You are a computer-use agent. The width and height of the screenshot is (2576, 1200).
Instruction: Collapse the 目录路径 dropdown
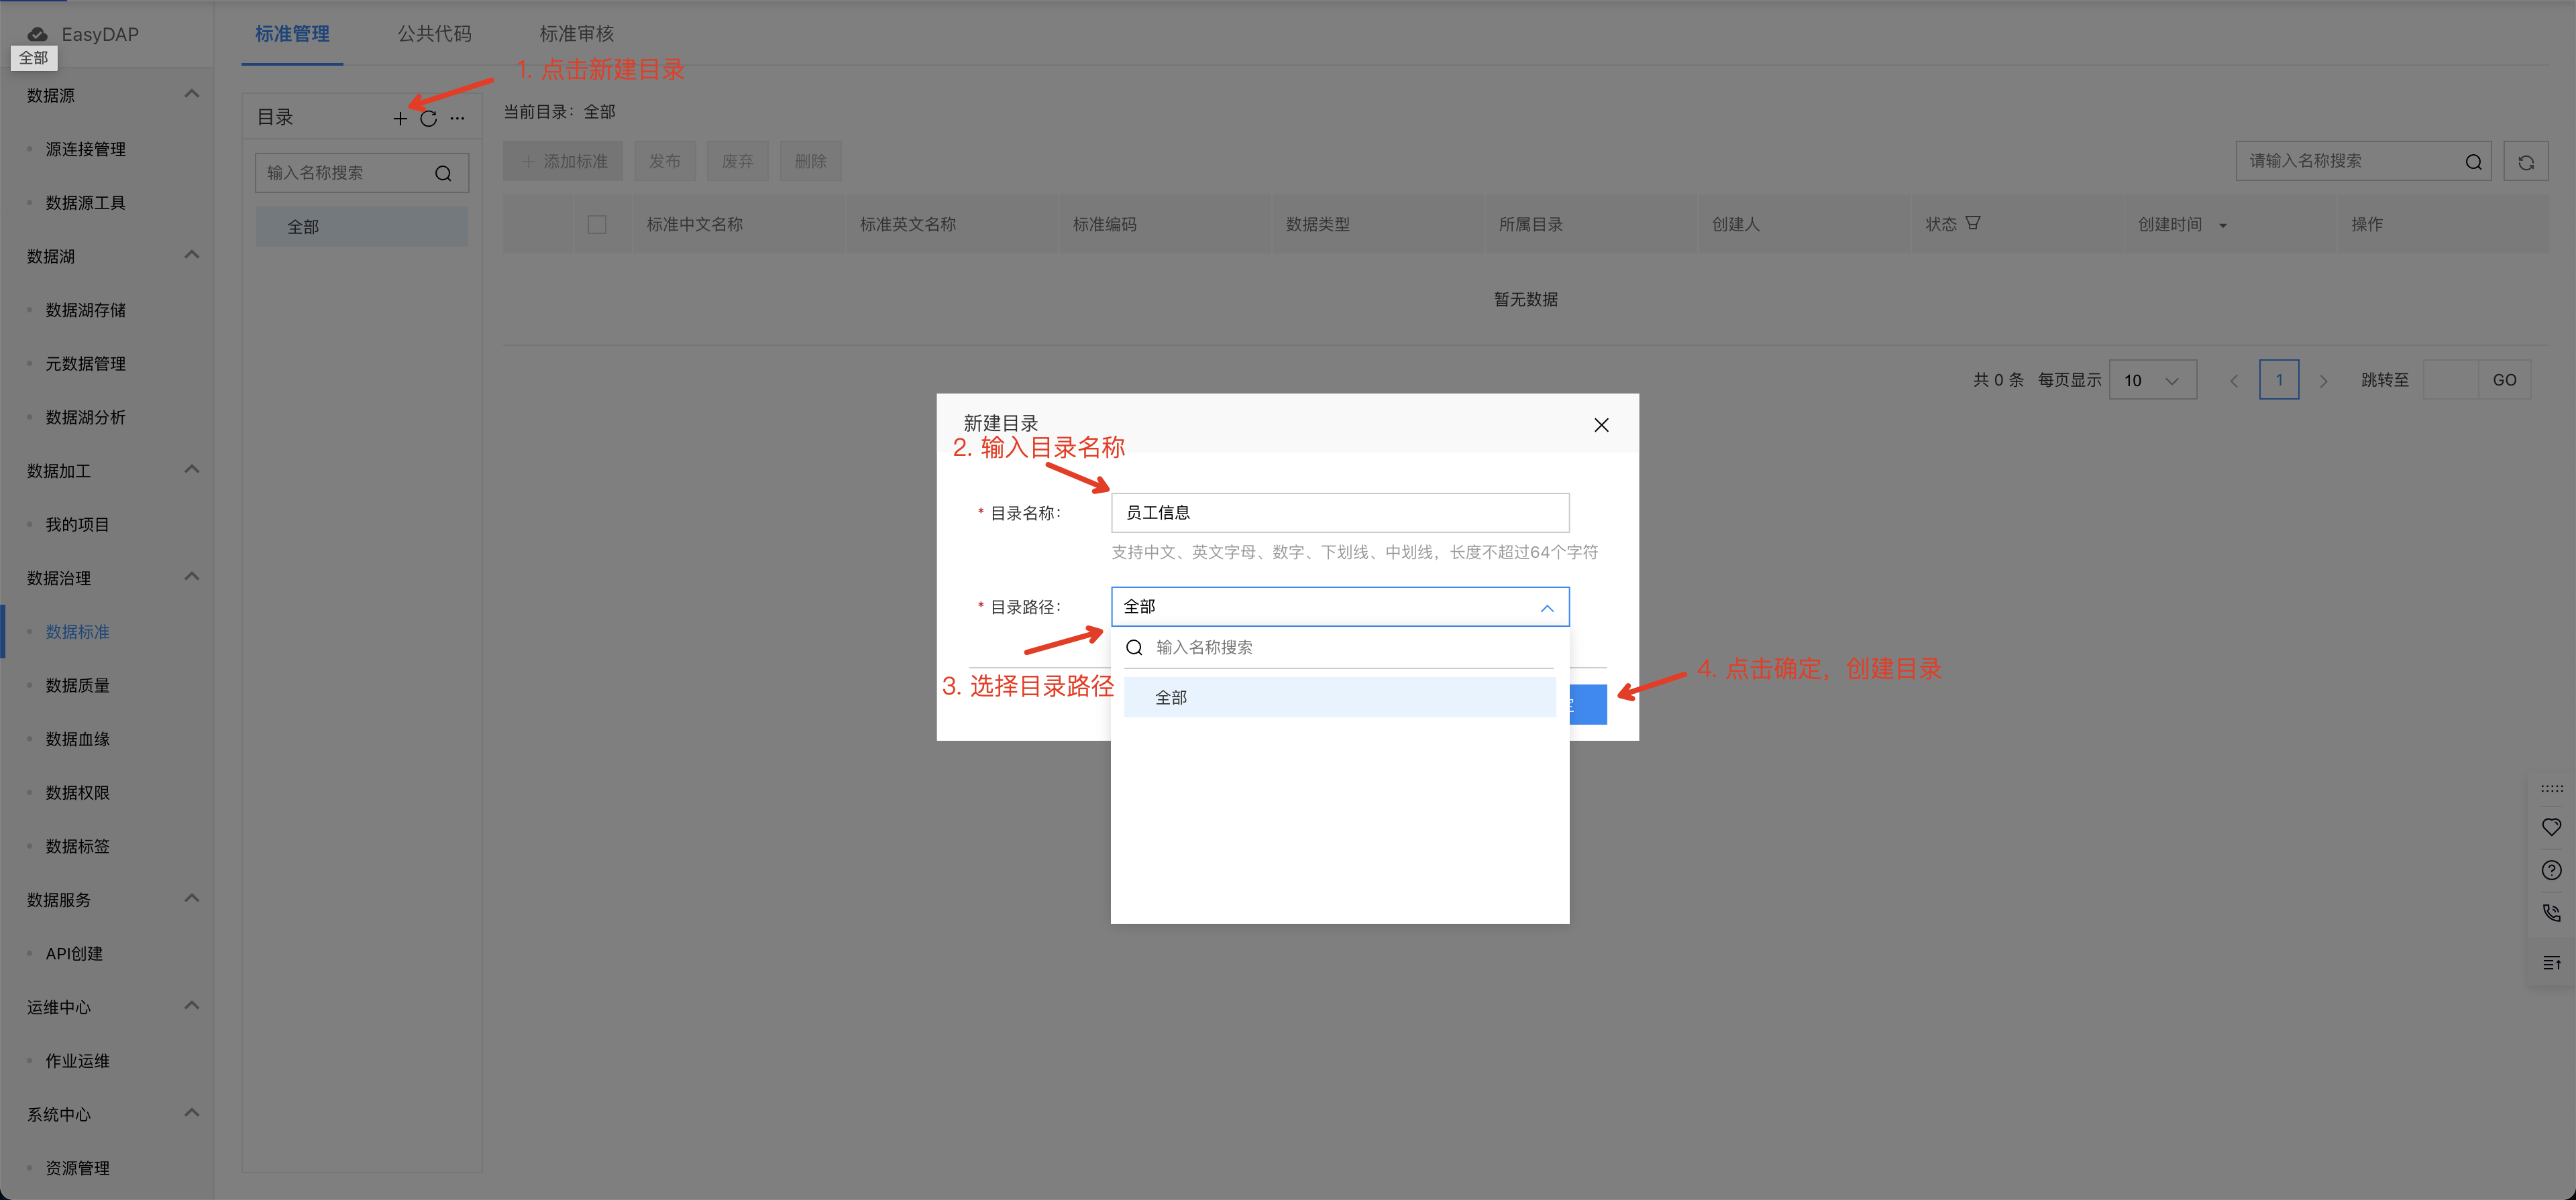coord(1546,607)
